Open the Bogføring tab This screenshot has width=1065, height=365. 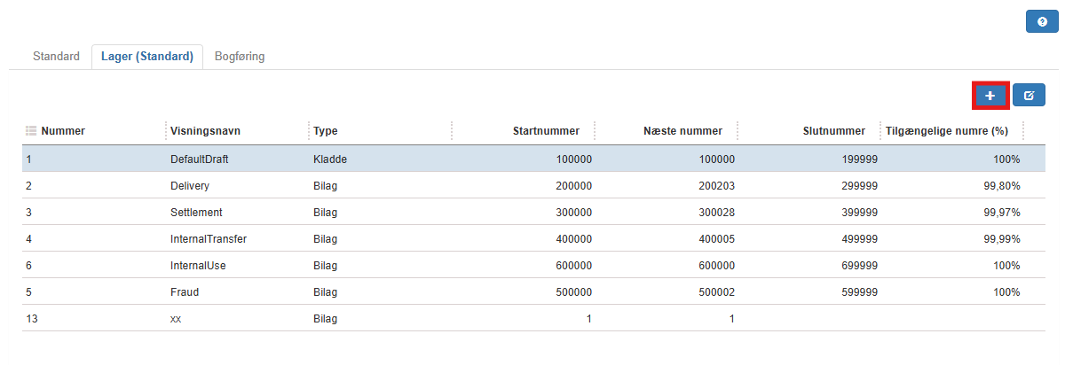pyautogui.click(x=240, y=56)
